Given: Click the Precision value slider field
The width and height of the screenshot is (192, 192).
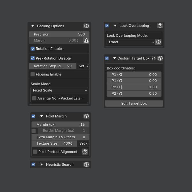Looking at the screenshot, I should coord(59,34).
